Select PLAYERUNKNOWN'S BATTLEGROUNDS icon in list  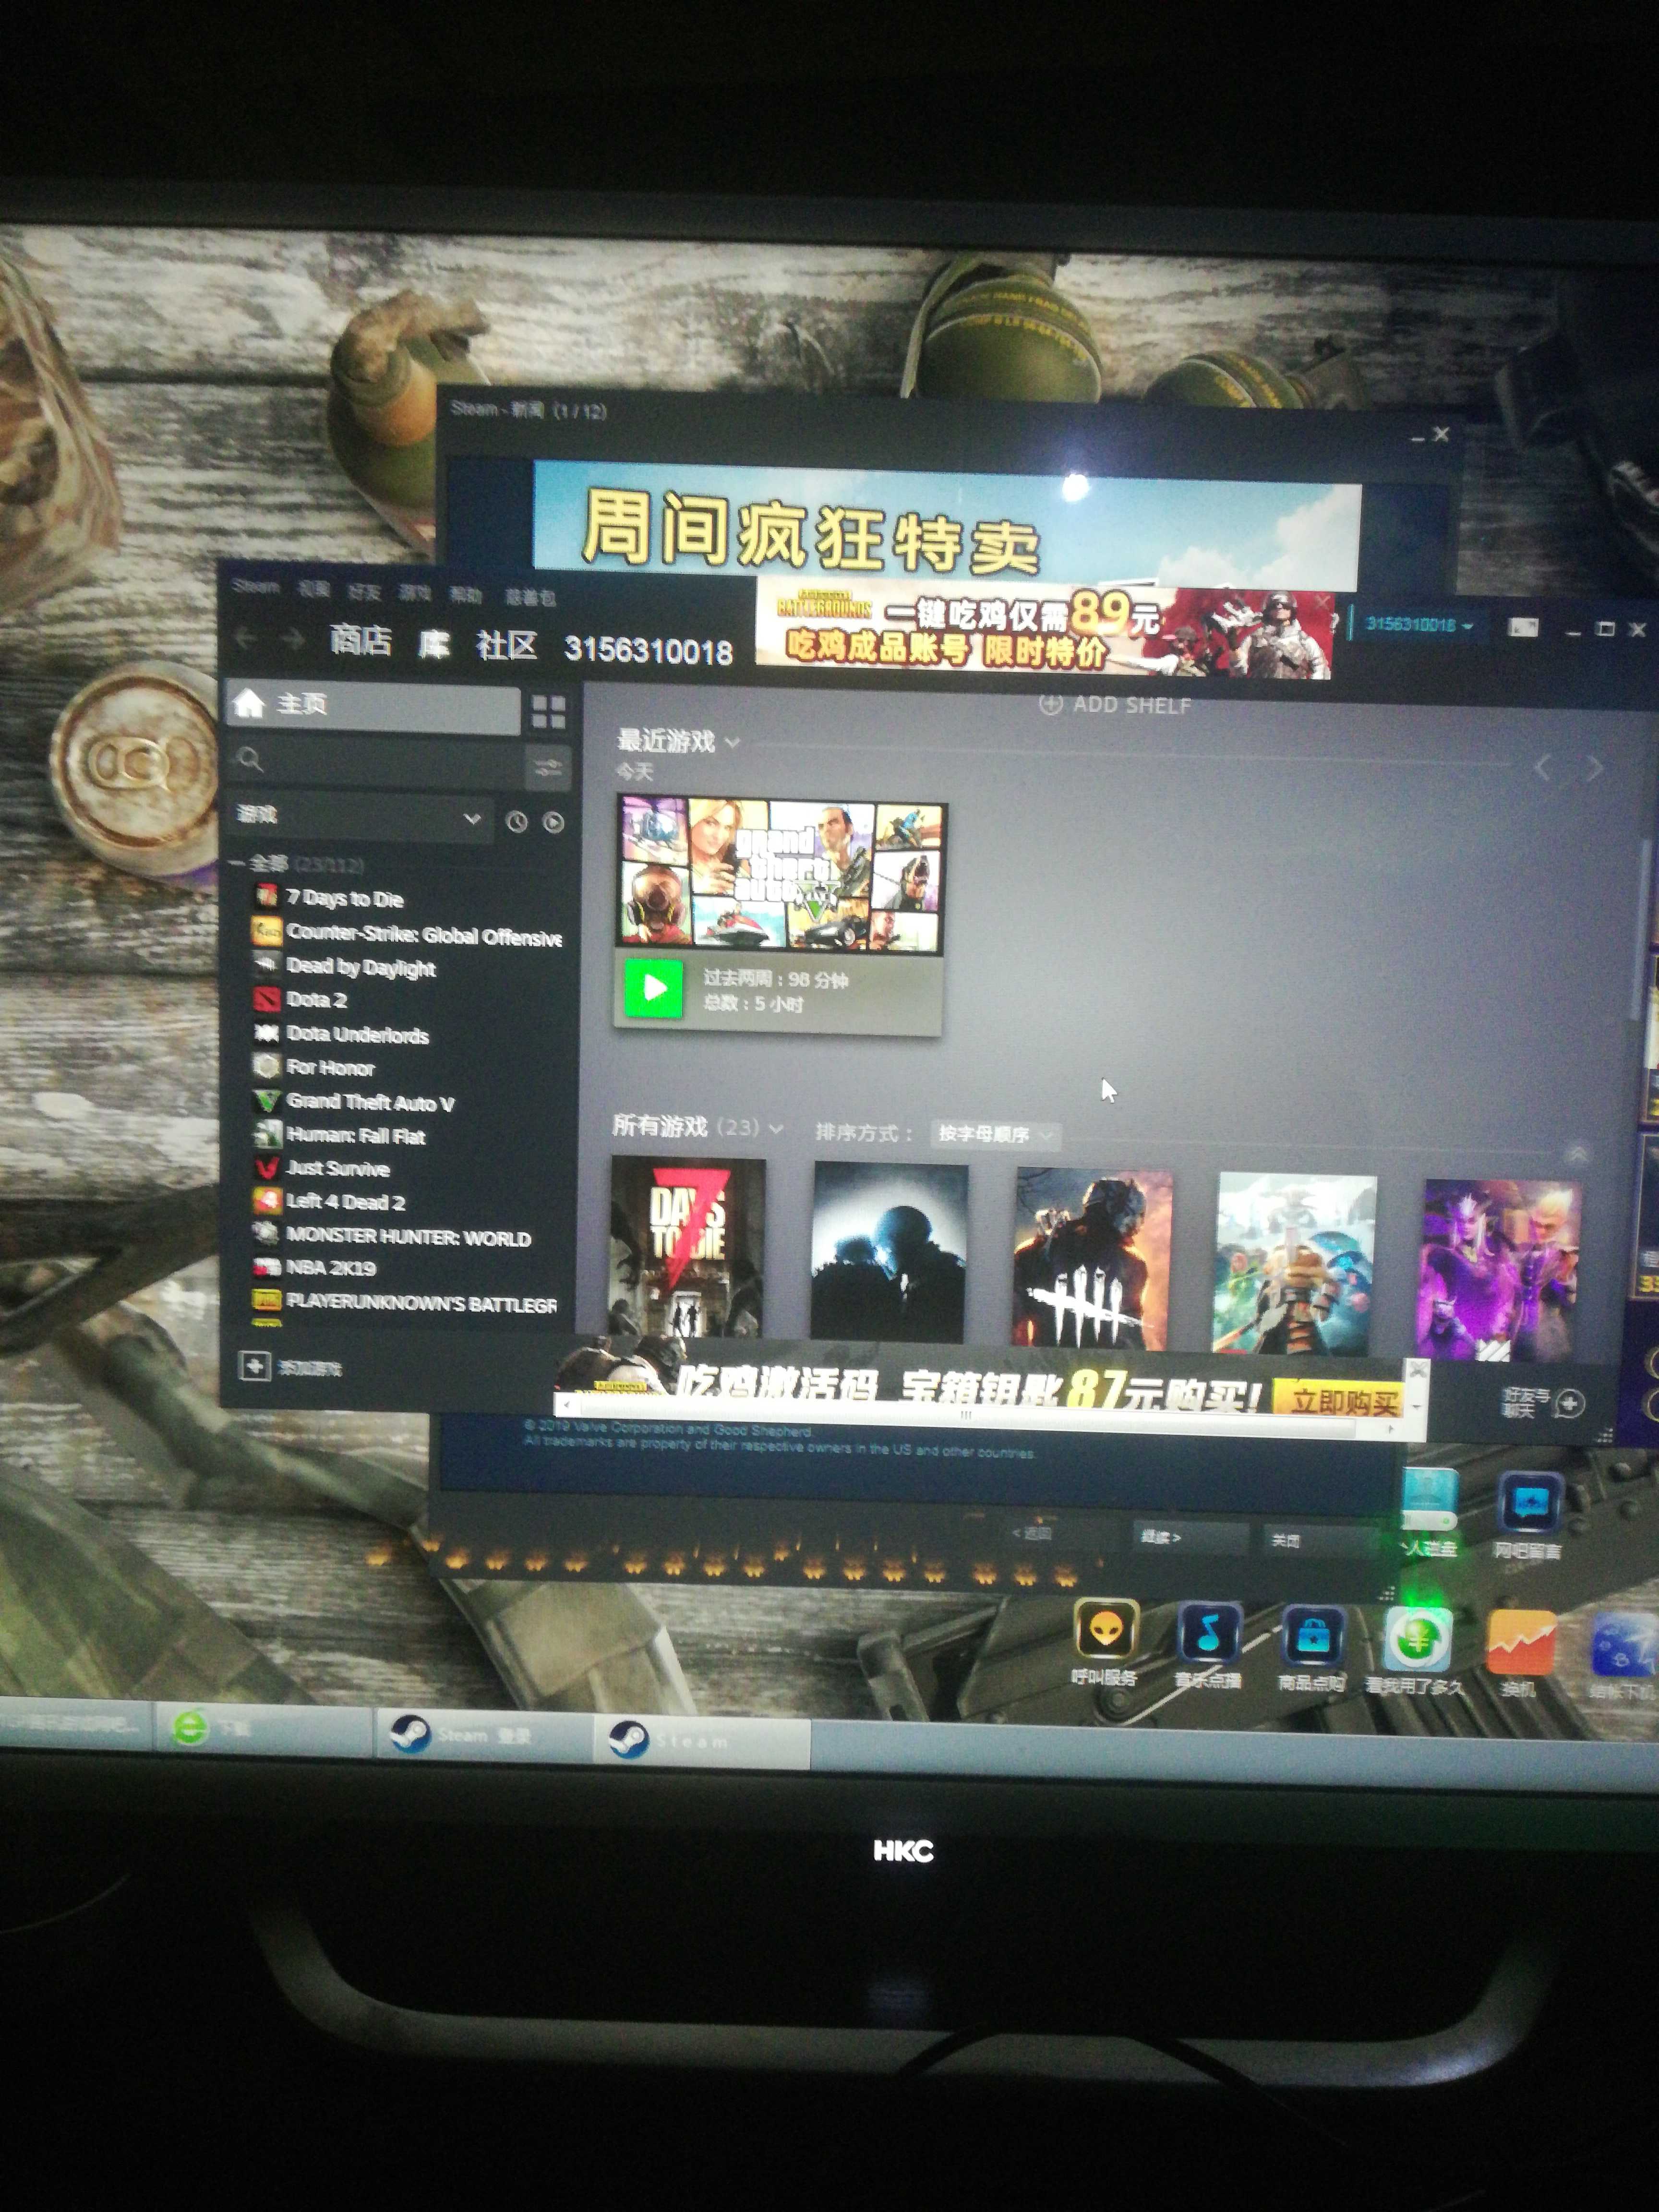tap(266, 1300)
